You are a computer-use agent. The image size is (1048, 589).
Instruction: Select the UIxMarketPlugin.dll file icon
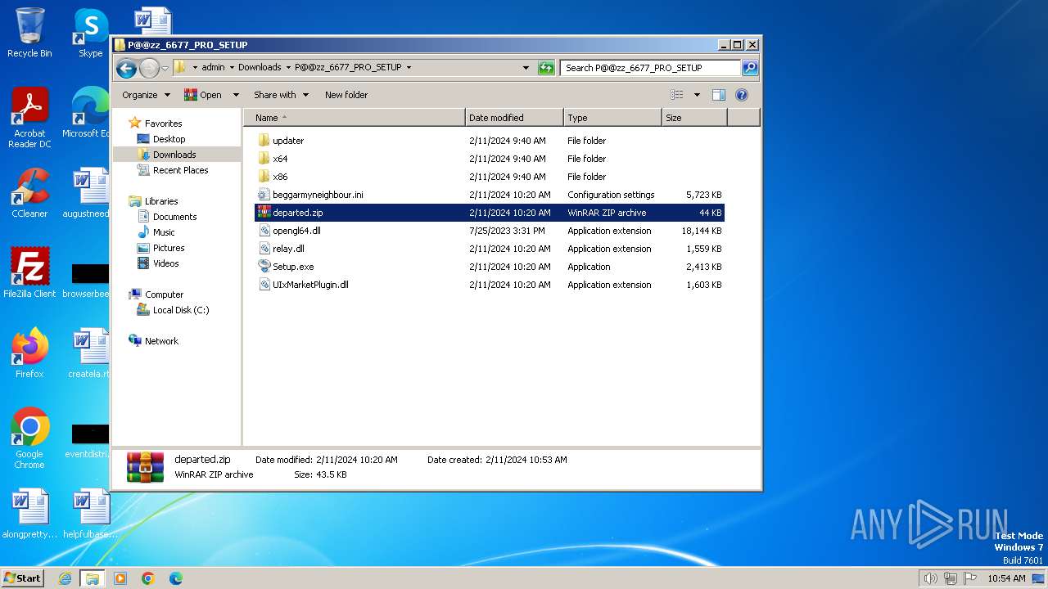tap(264, 285)
